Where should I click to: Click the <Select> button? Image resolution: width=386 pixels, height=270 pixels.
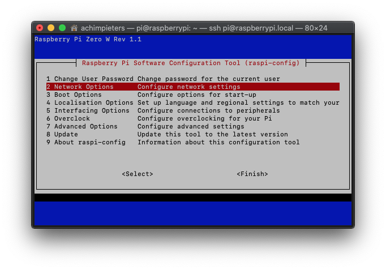[x=138, y=174]
